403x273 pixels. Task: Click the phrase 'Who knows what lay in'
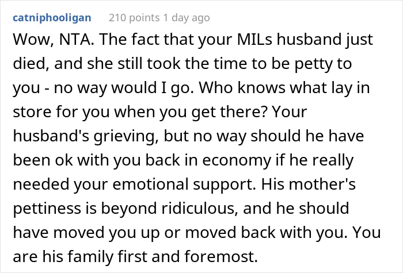(284, 88)
